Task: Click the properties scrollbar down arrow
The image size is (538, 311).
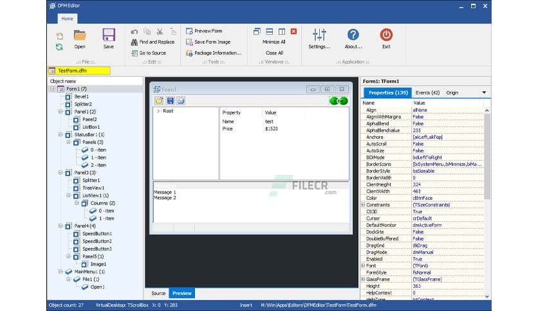Action: pos(487,297)
